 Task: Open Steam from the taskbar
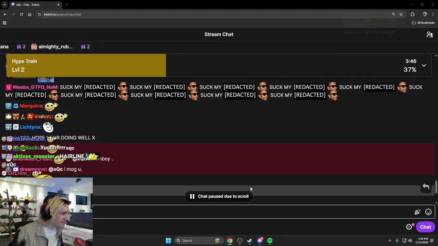(x=249, y=241)
